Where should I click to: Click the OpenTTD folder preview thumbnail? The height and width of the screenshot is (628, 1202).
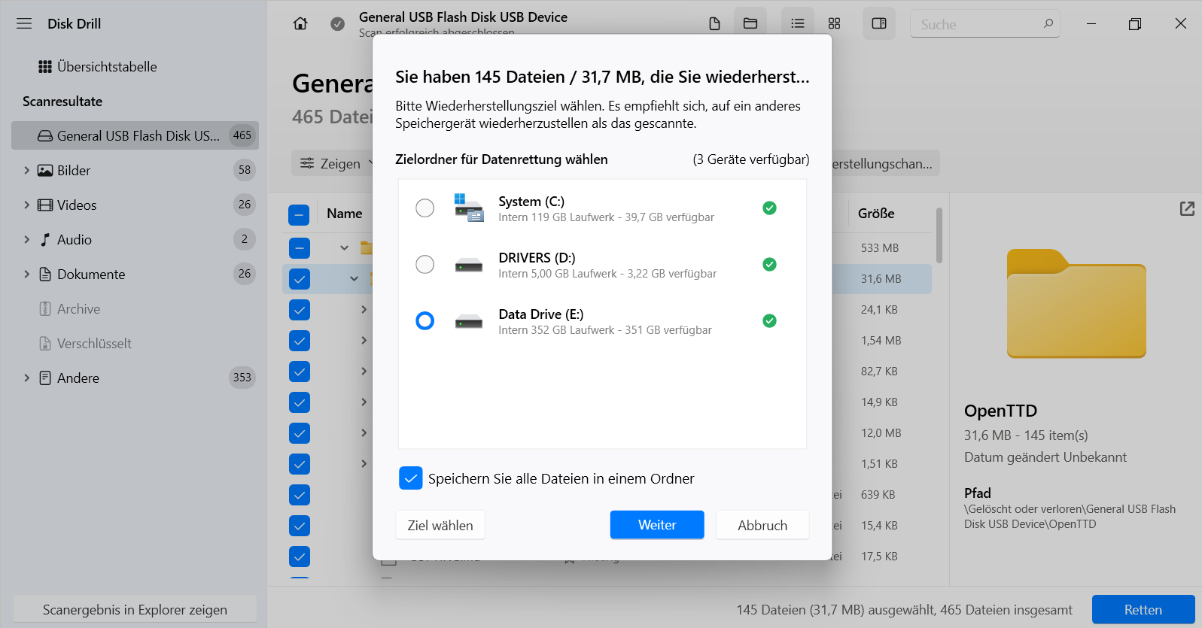tap(1076, 303)
